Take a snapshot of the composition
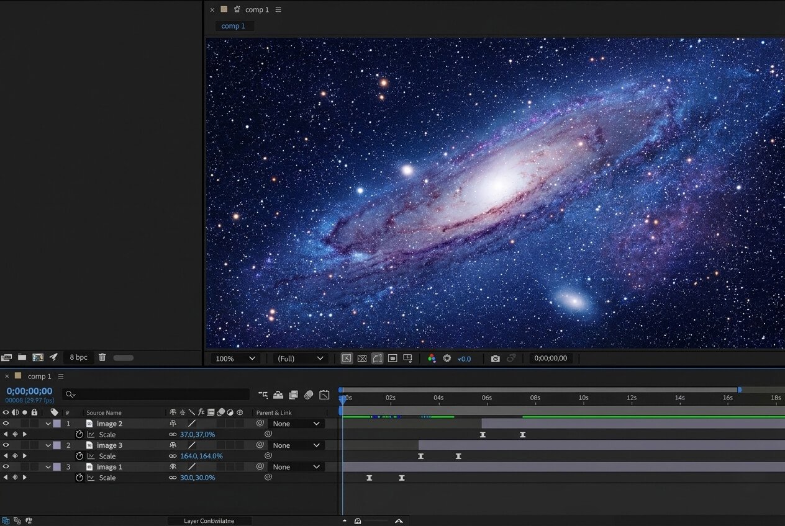Screen dimensions: 785x526 496,358
